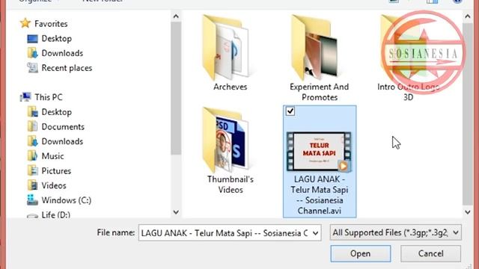Click the 'Documents' text in tree
The height and width of the screenshot is (269, 479).
63,127
